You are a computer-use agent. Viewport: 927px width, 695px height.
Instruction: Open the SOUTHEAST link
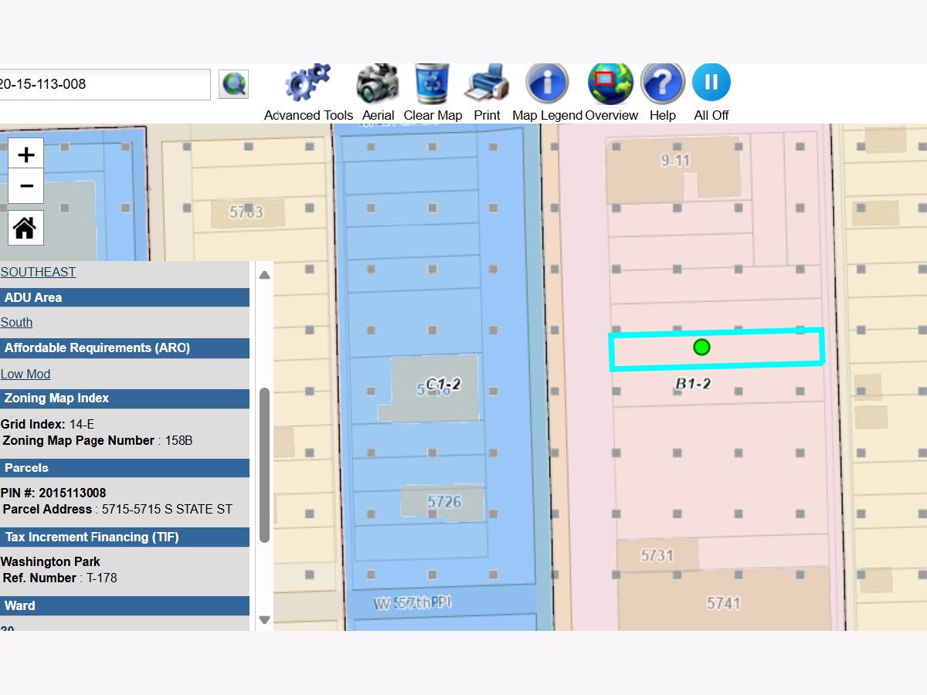pyautogui.click(x=38, y=272)
